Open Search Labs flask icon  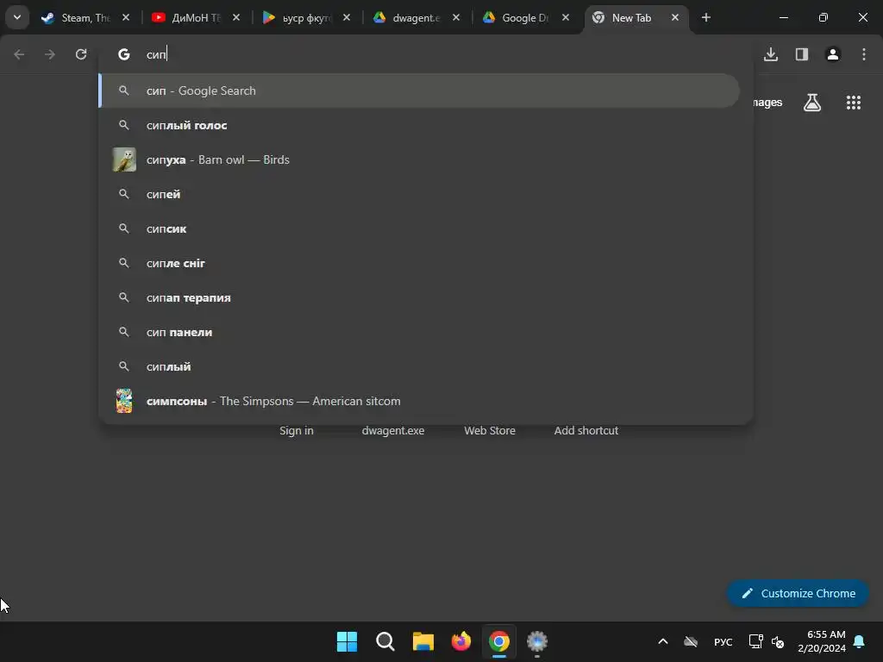coord(812,103)
